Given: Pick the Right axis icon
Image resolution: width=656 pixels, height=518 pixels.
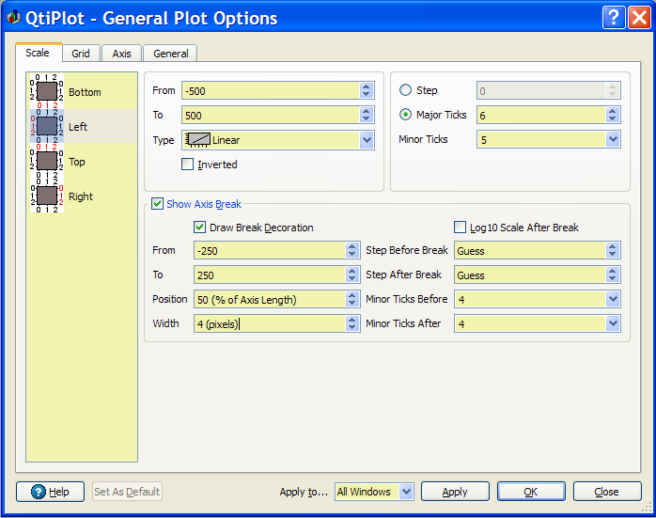Looking at the screenshot, I should 47,196.
